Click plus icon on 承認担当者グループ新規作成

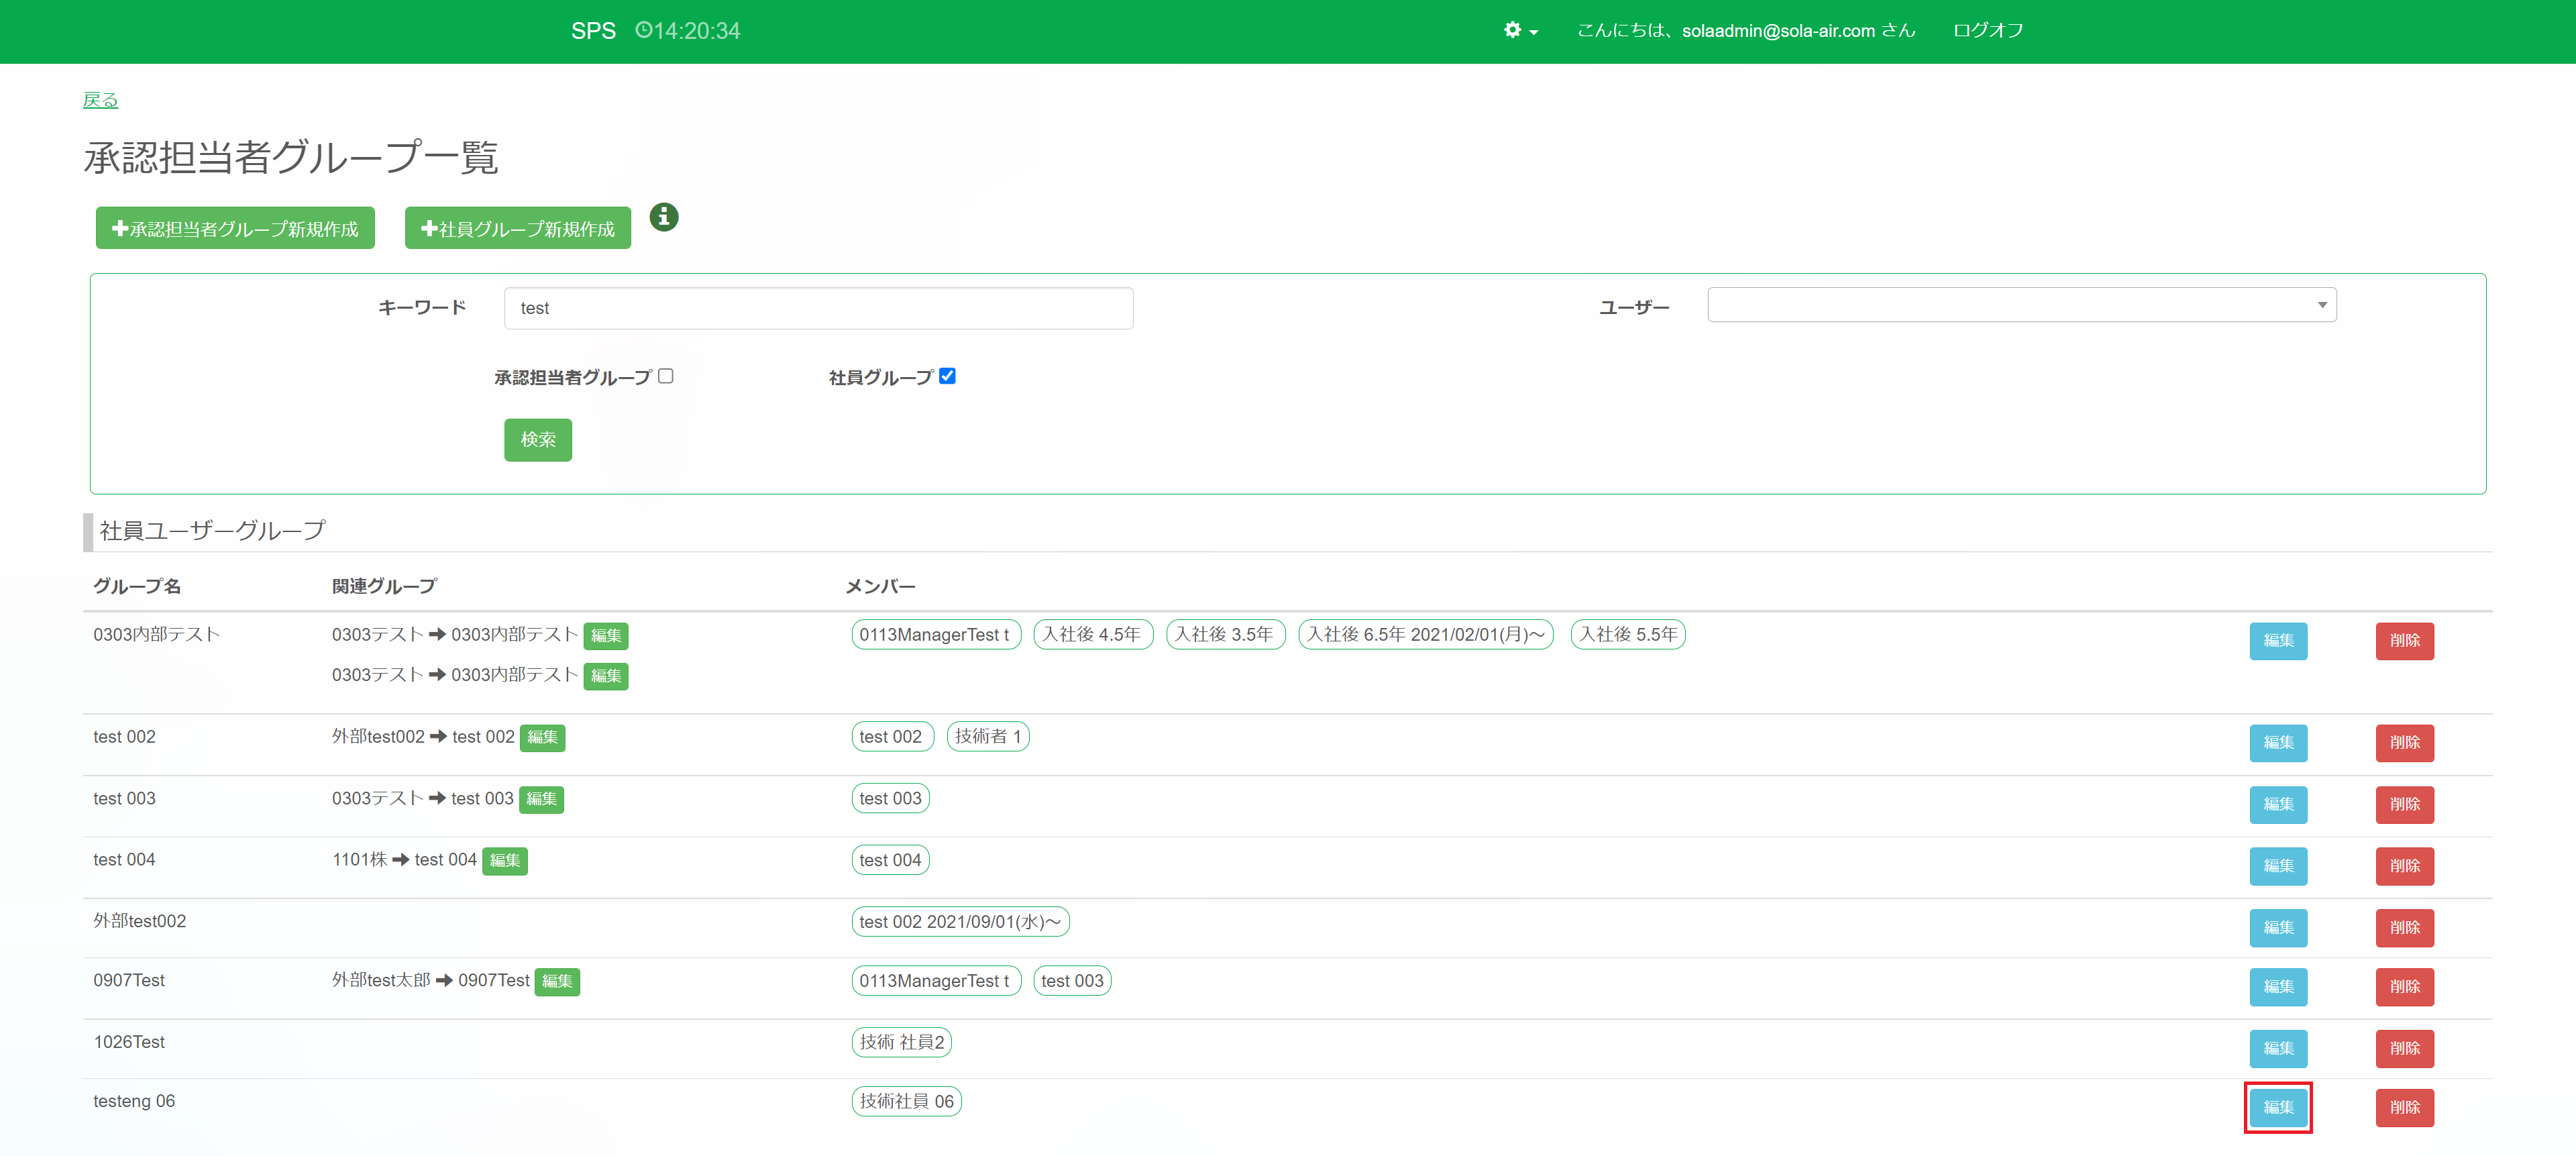[x=120, y=229]
